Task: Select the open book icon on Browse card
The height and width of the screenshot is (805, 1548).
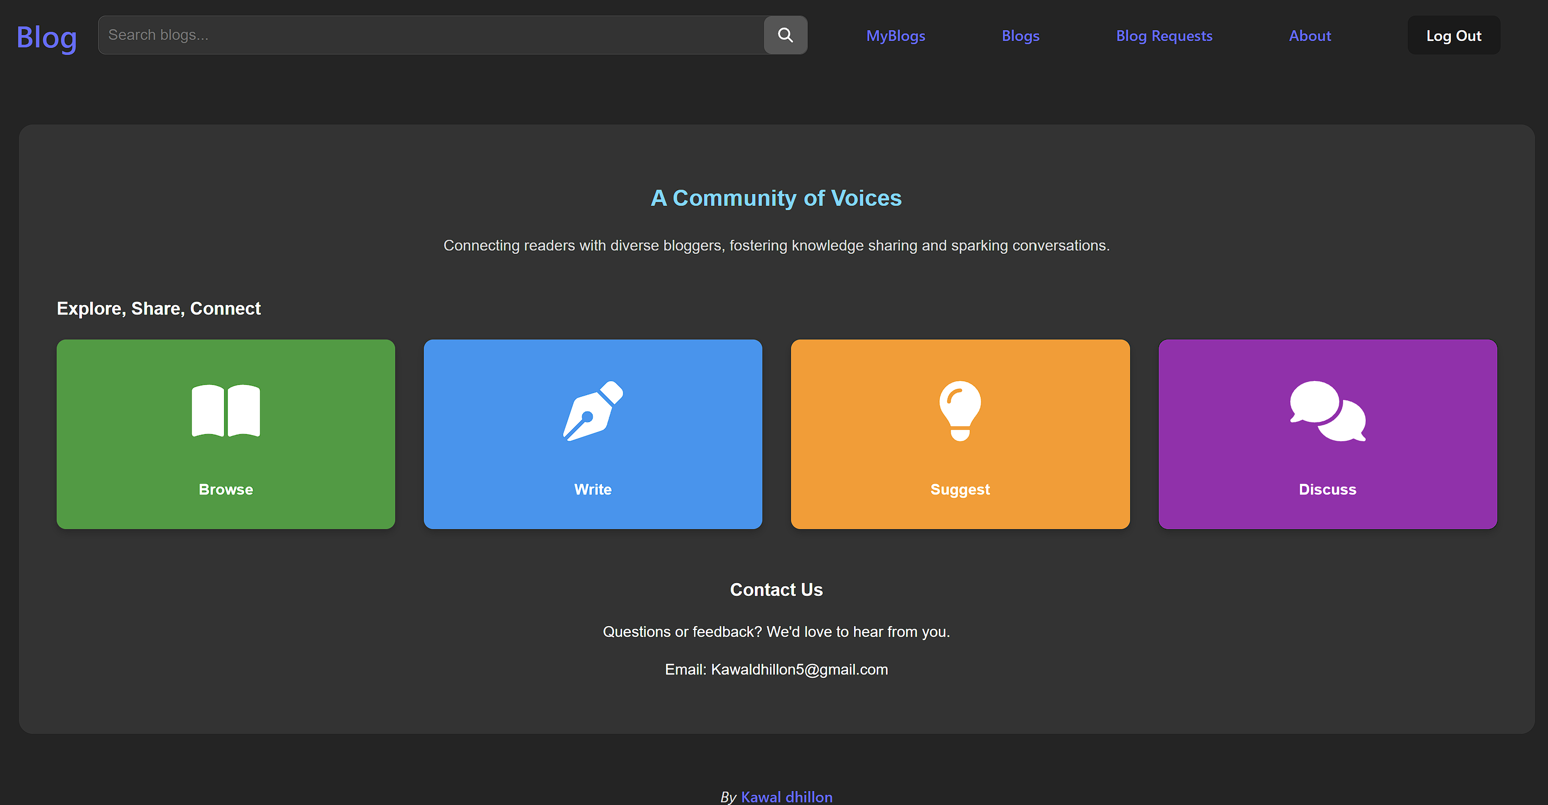Action: point(225,411)
